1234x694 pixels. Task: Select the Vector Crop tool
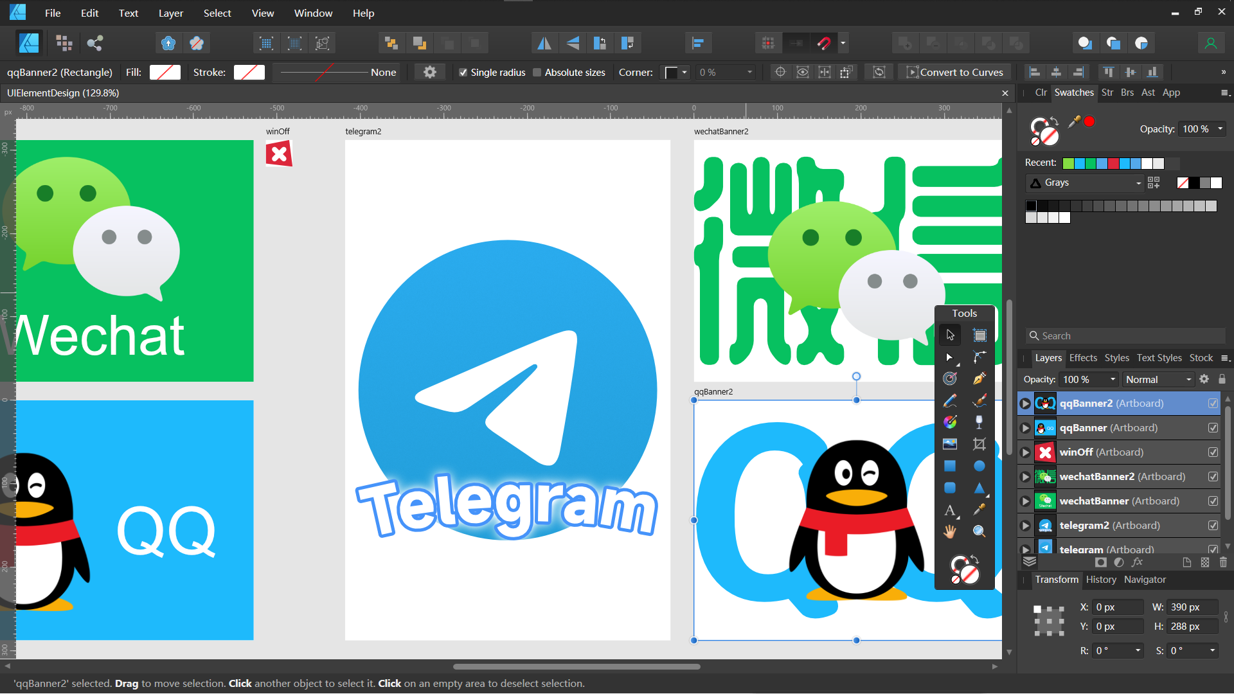click(x=979, y=444)
